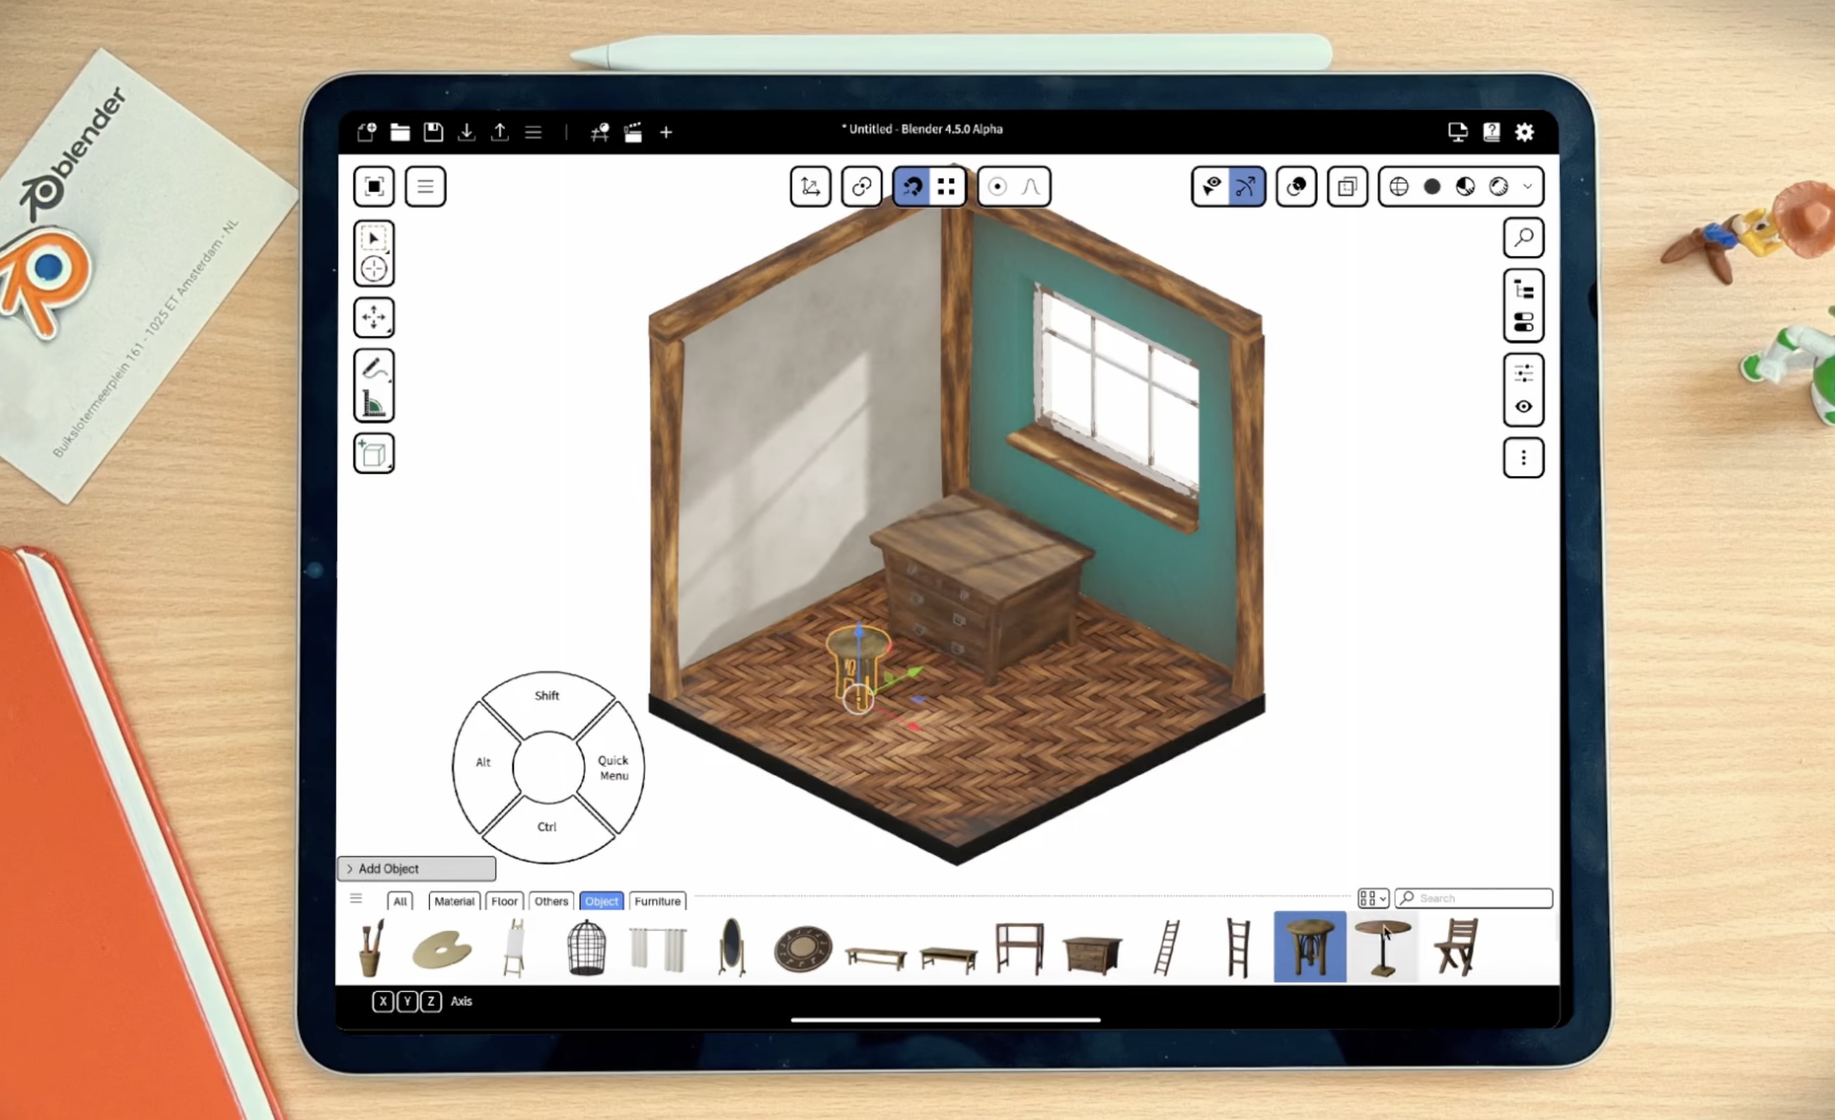Select the Annotate pencil tool

click(374, 366)
